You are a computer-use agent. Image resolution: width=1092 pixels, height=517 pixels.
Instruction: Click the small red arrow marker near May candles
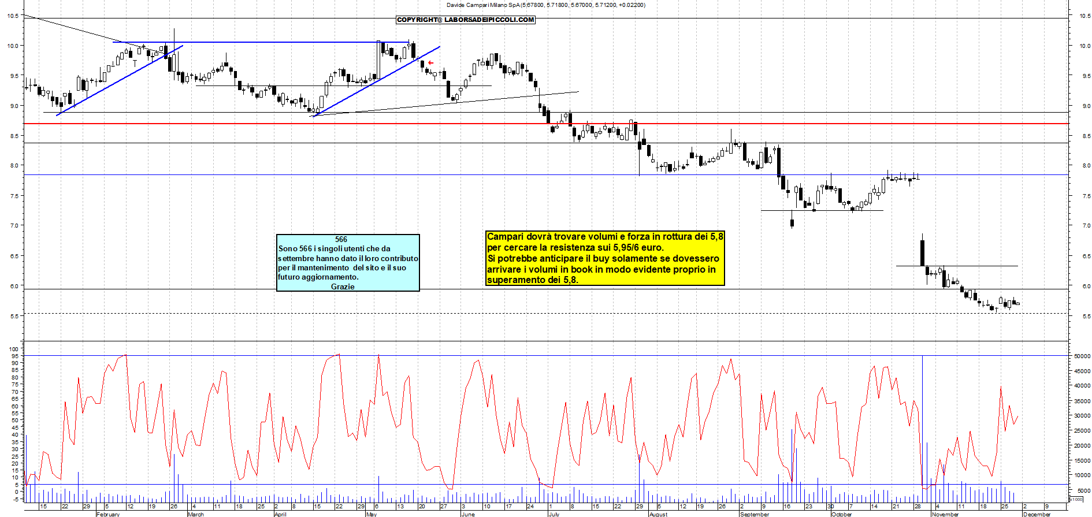point(430,62)
